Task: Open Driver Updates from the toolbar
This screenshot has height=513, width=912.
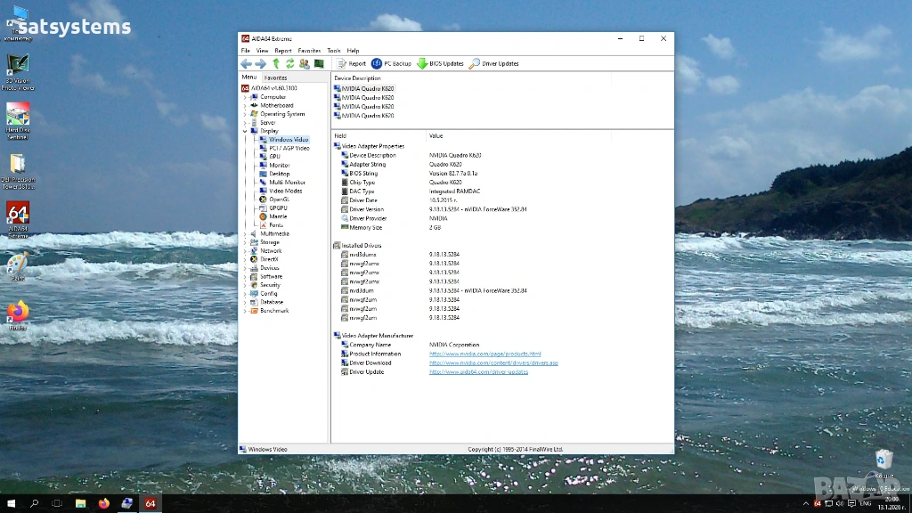Action: 493,64
